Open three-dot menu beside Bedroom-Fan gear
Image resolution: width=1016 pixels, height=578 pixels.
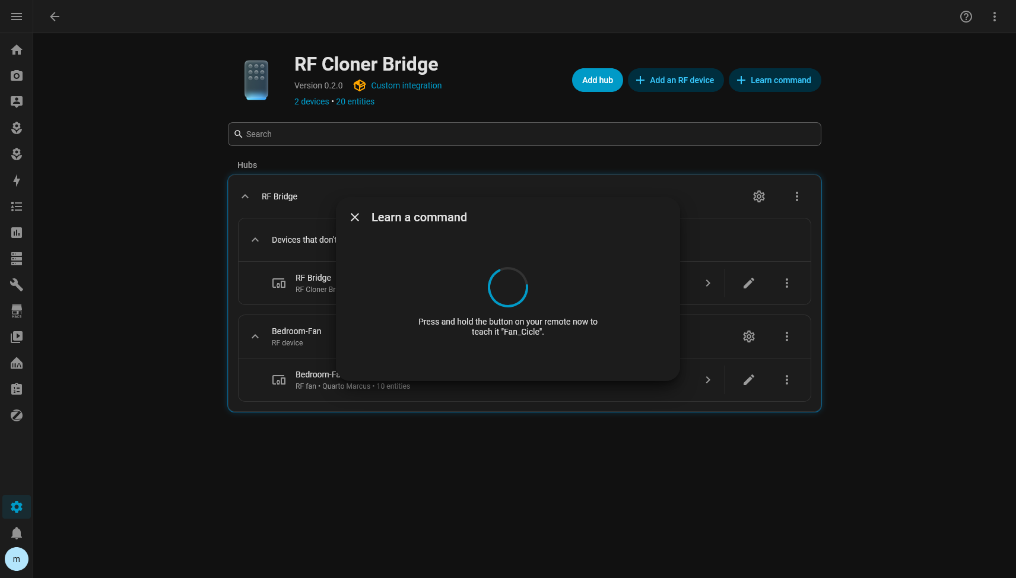coord(787,336)
